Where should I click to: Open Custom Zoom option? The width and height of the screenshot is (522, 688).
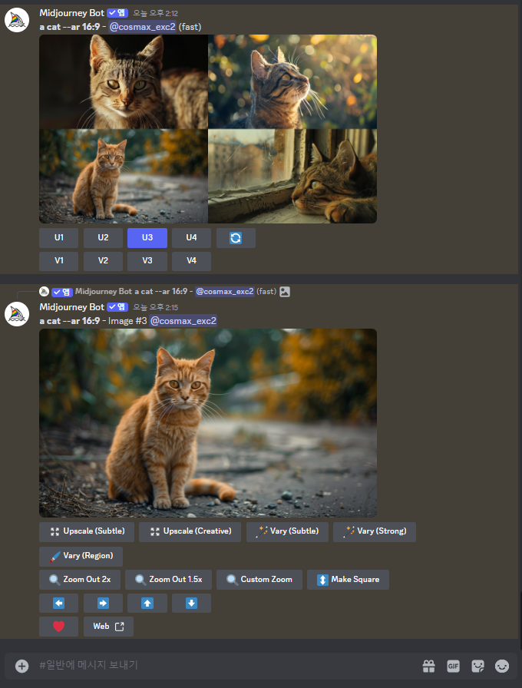click(259, 580)
